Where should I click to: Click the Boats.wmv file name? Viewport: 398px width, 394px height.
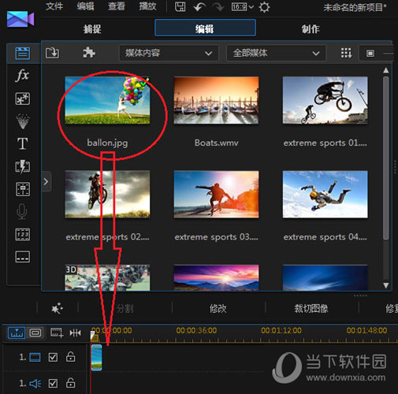[x=217, y=143]
